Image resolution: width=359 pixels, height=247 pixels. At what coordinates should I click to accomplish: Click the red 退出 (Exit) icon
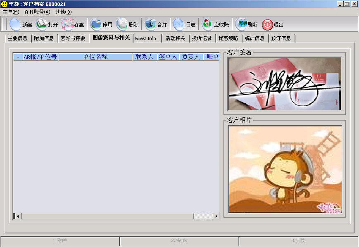[x=267, y=25]
